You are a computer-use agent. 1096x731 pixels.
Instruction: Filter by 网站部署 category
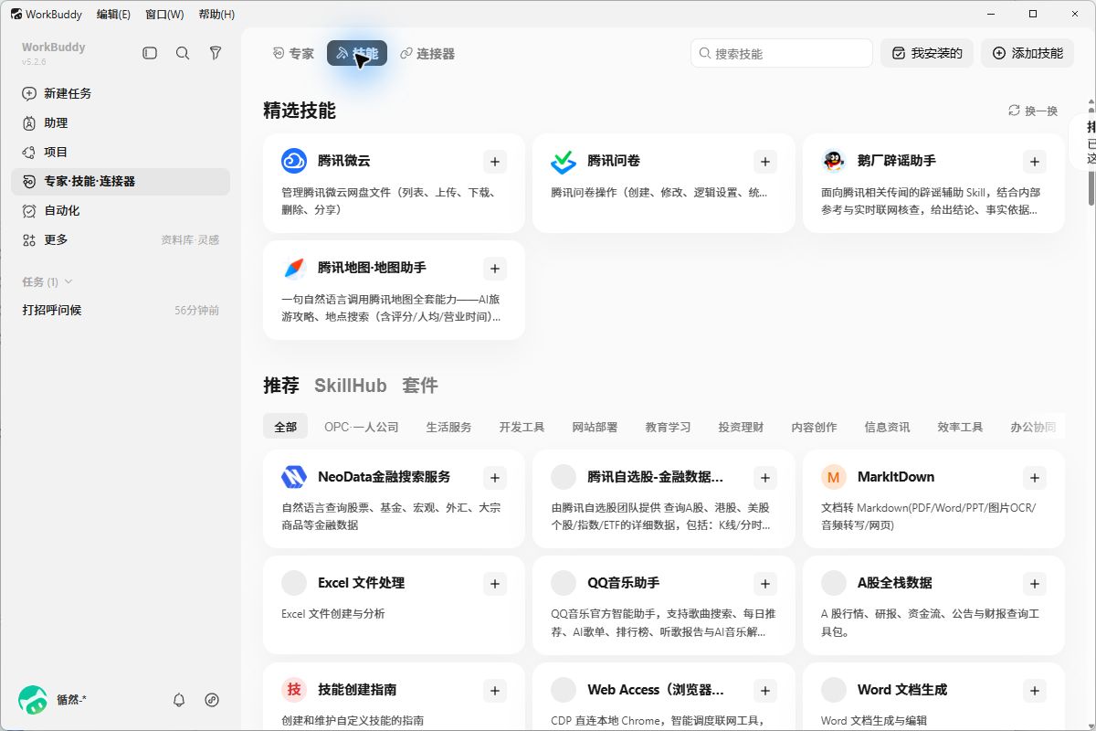pyautogui.click(x=595, y=427)
